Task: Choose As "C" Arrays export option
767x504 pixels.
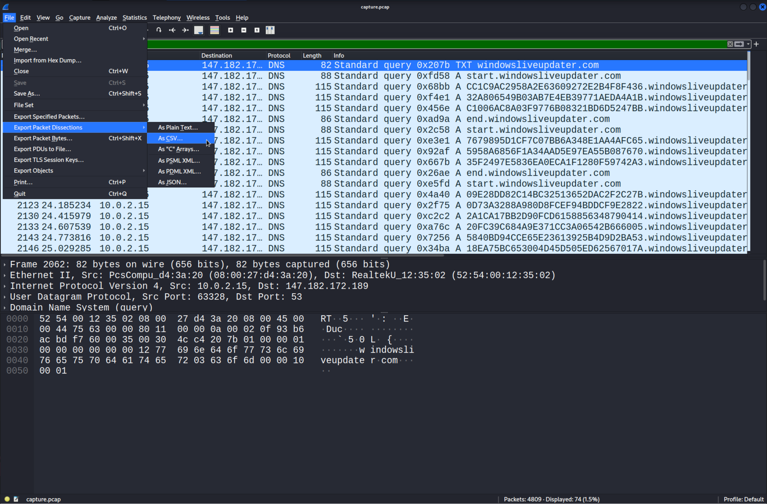Action: (x=181, y=149)
